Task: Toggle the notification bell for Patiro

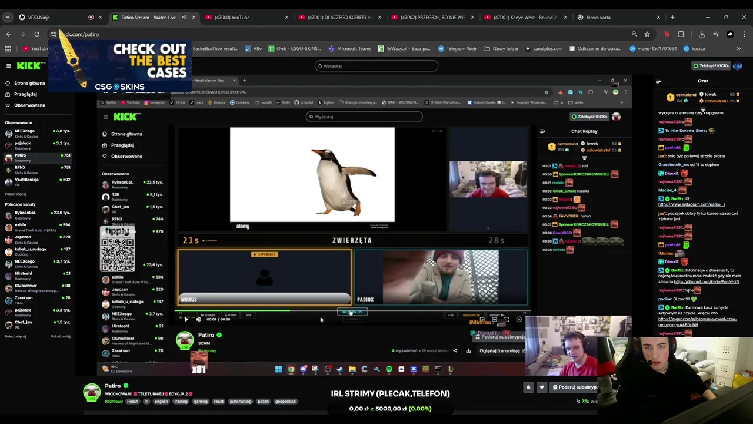Action: 528,387
